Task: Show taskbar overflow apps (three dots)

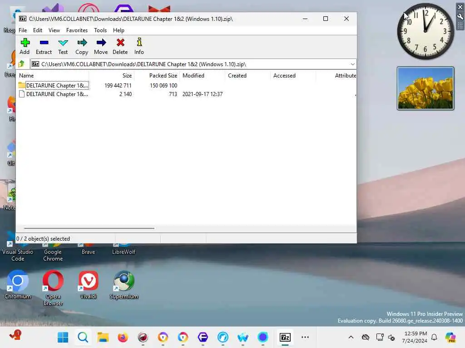Action: pos(305,337)
